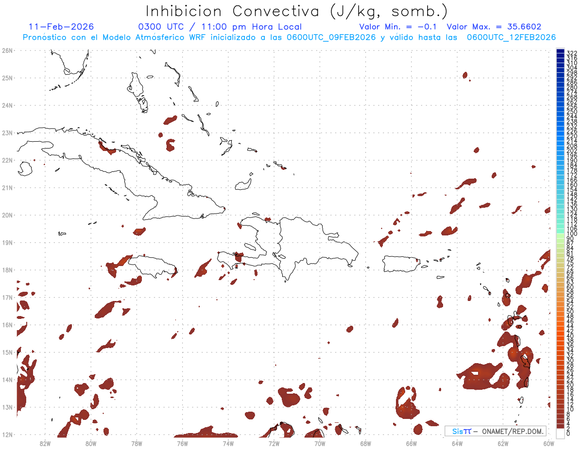Click the "66W" longitude label
Screen dimensions: 583x450
(412, 443)
